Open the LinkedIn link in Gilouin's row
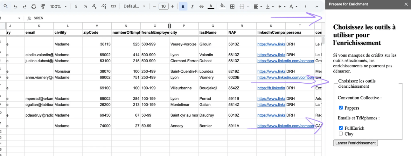Image resolution: width=411 pixels, height=156 pixels. [x=271, y=44]
